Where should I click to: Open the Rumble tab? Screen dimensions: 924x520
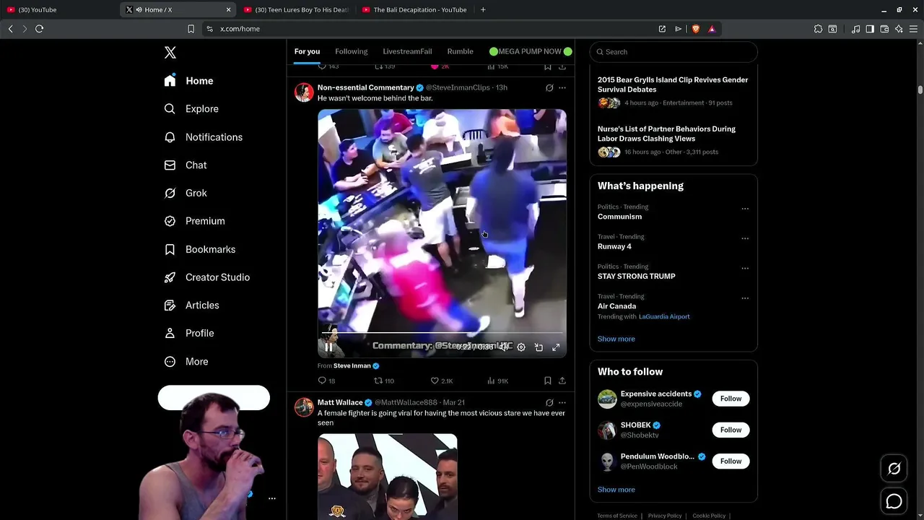(460, 51)
